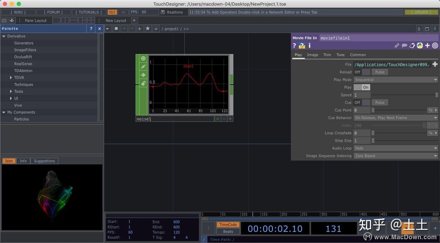Switch to the Image parameter tab
The image size is (440, 243).
[312, 55]
